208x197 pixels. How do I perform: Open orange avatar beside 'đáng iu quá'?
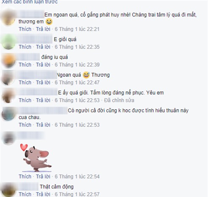(8, 60)
